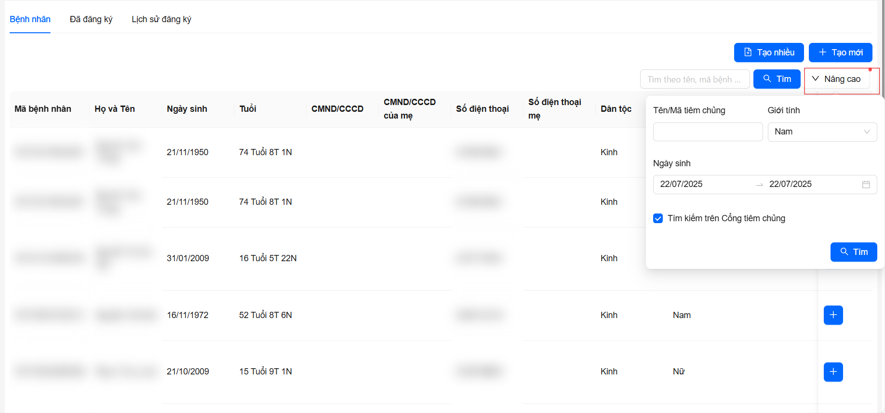Screen dimensions: 885x413
Task: Open the Lịch sử đăng ký tab
Action: (161, 19)
